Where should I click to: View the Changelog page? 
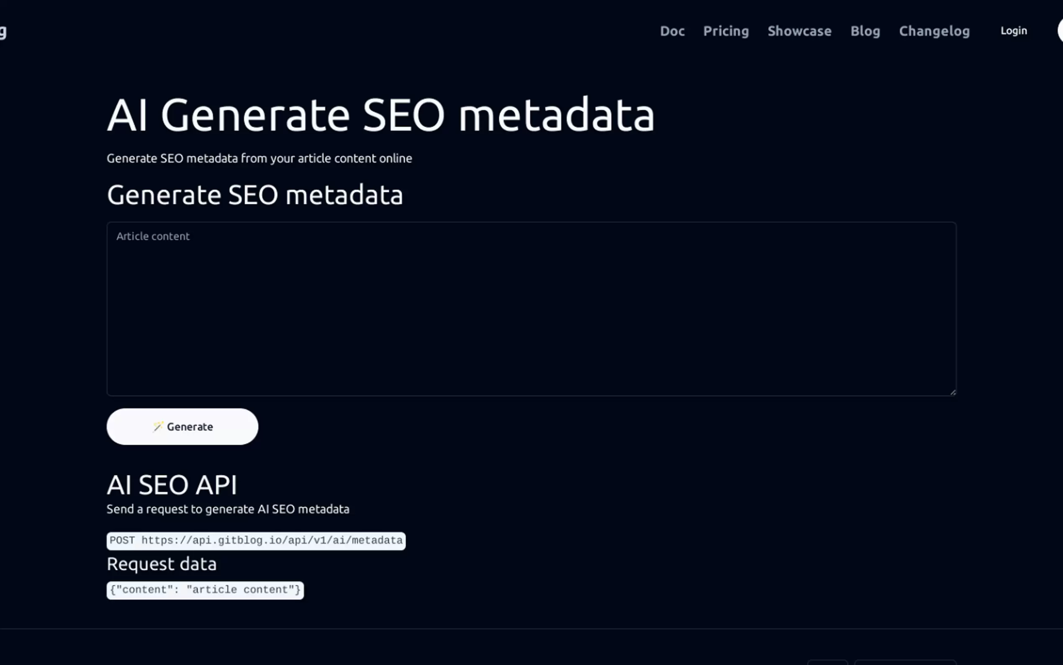click(934, 31)
